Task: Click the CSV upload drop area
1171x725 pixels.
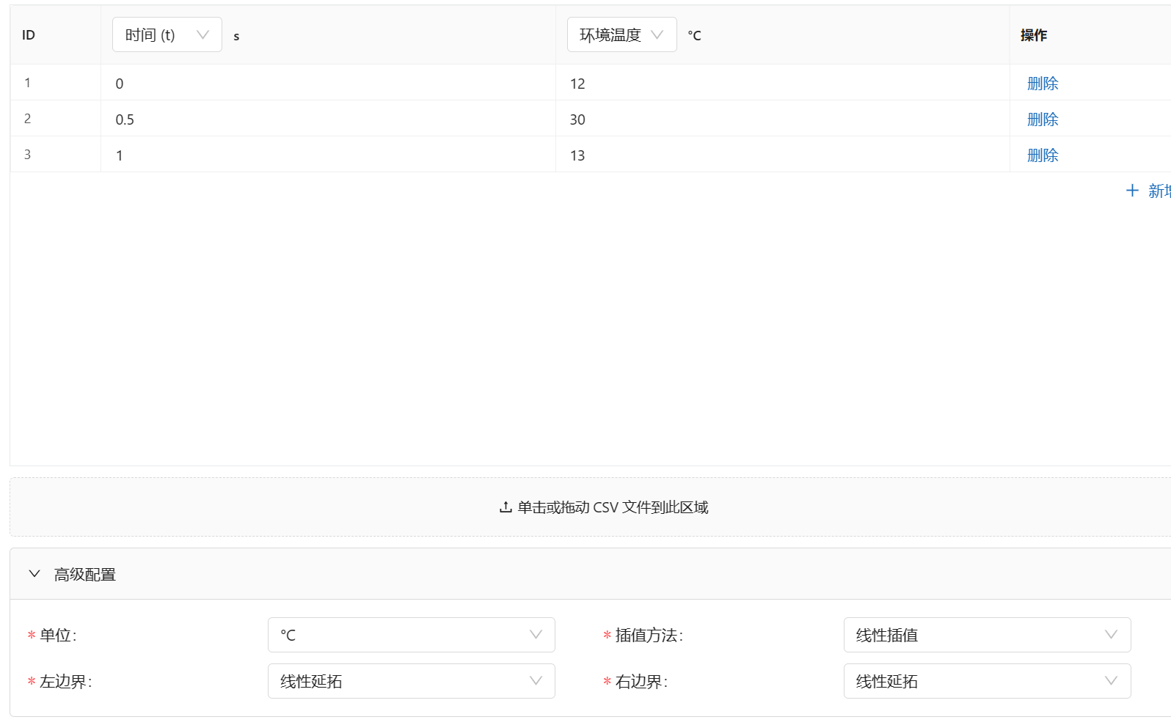Action: (591, 507)
